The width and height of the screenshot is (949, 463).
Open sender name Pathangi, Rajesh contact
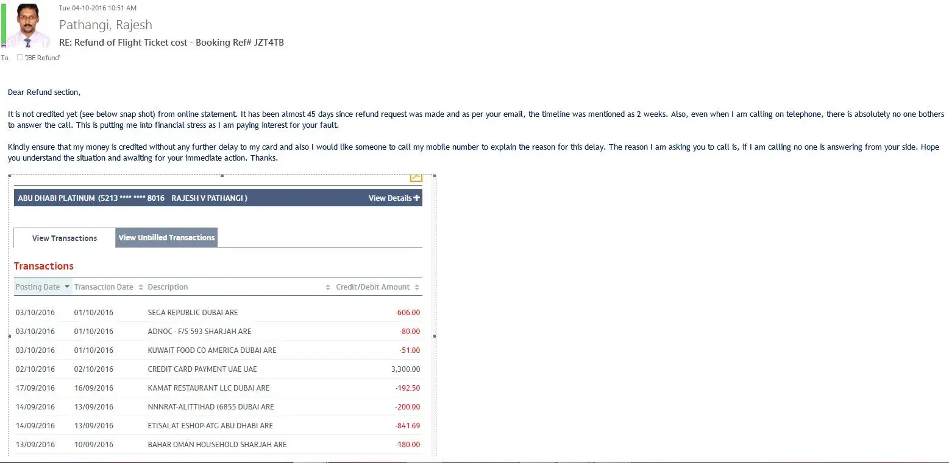(105, 25)
